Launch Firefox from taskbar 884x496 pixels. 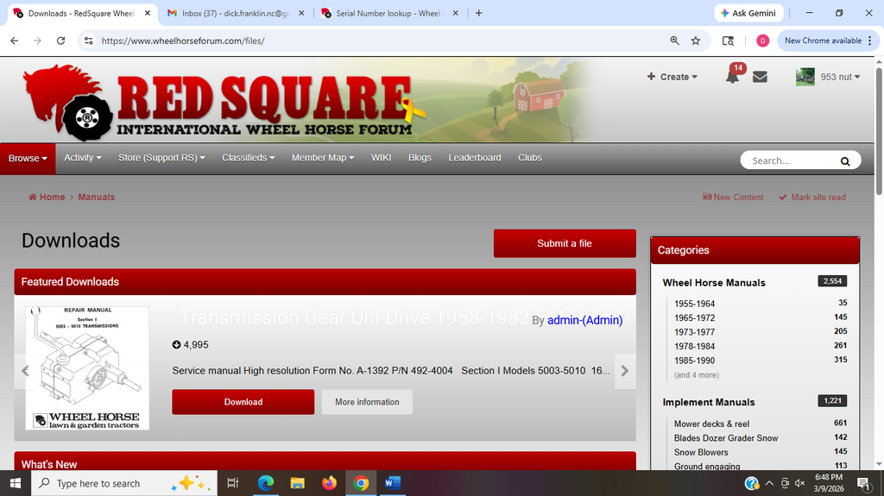pyautogui.click(x=329, y=484)
